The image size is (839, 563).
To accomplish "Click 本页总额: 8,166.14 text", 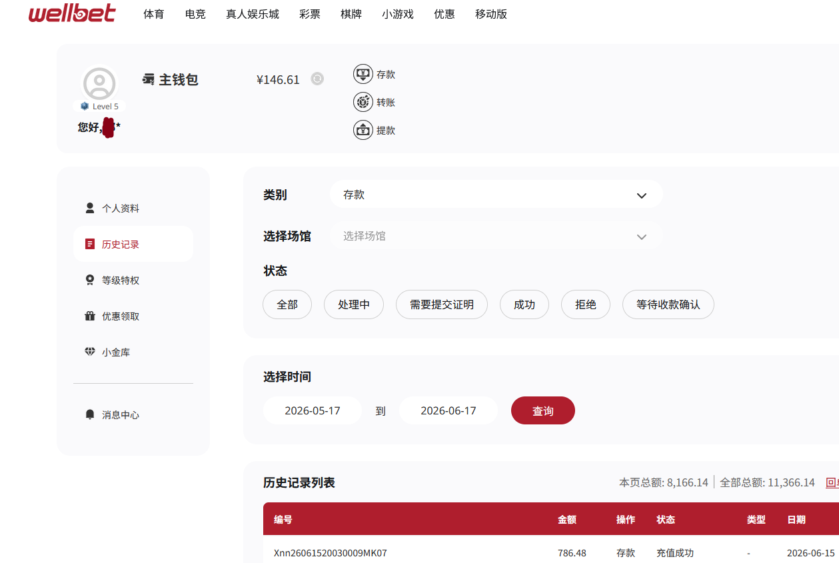I will 663,482.
